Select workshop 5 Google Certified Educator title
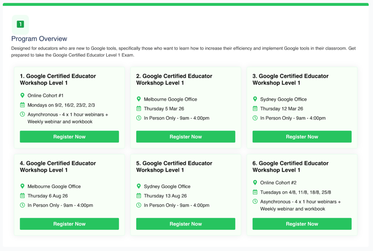 (x=174, y=167)
